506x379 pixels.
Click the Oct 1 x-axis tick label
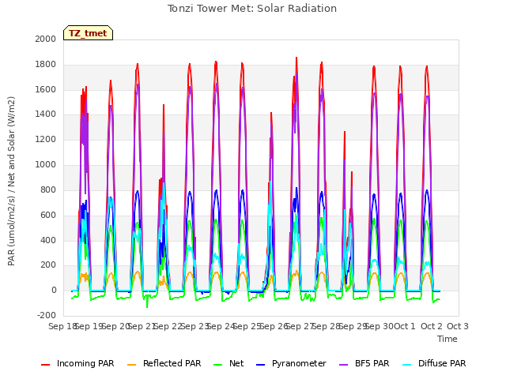coord(405,326)
